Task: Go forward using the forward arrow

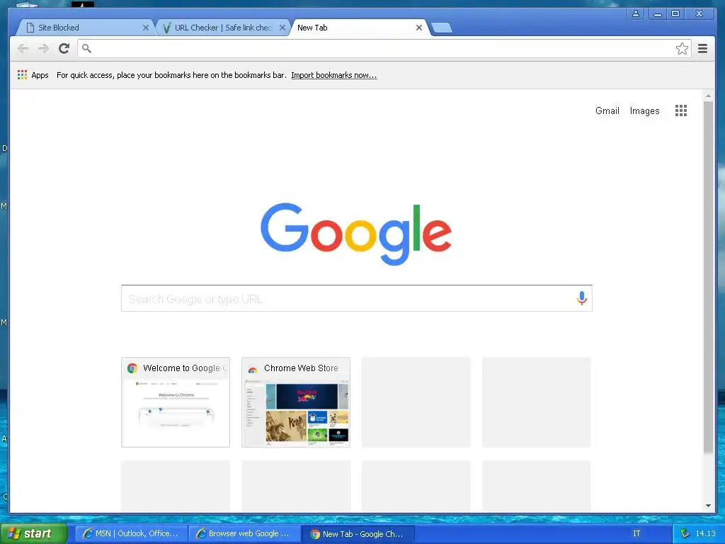Action: [x=43, y=49]
